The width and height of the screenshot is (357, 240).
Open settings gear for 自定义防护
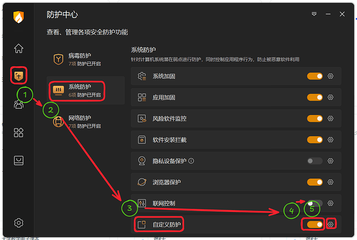(332, 224)
